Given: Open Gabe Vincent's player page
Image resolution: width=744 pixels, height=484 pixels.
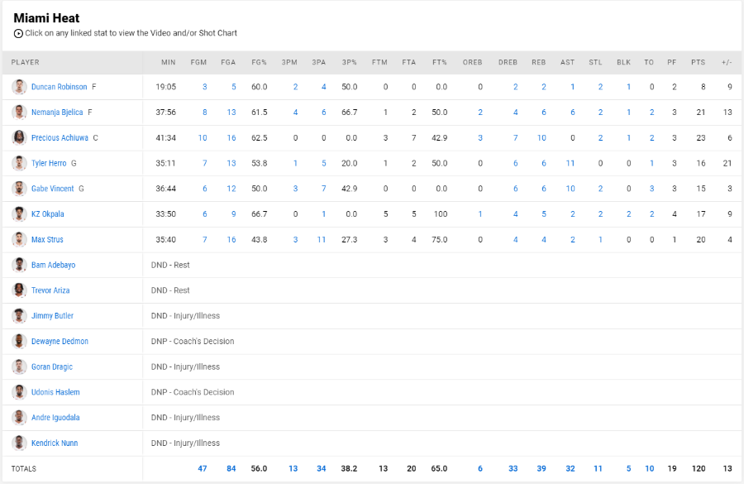Looking at the screenshot, I should [52, 189].
